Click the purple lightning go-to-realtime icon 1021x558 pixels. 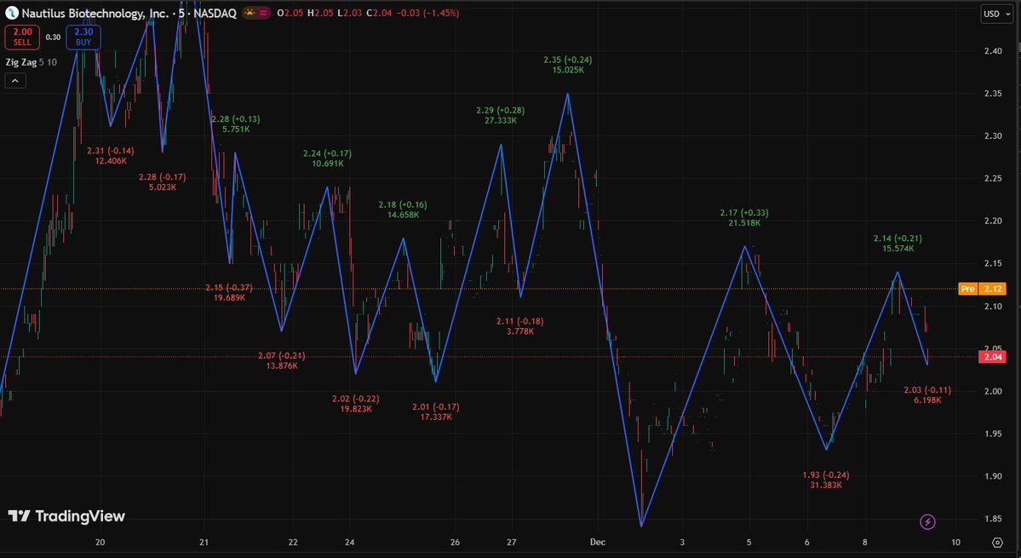pos(928,521)
